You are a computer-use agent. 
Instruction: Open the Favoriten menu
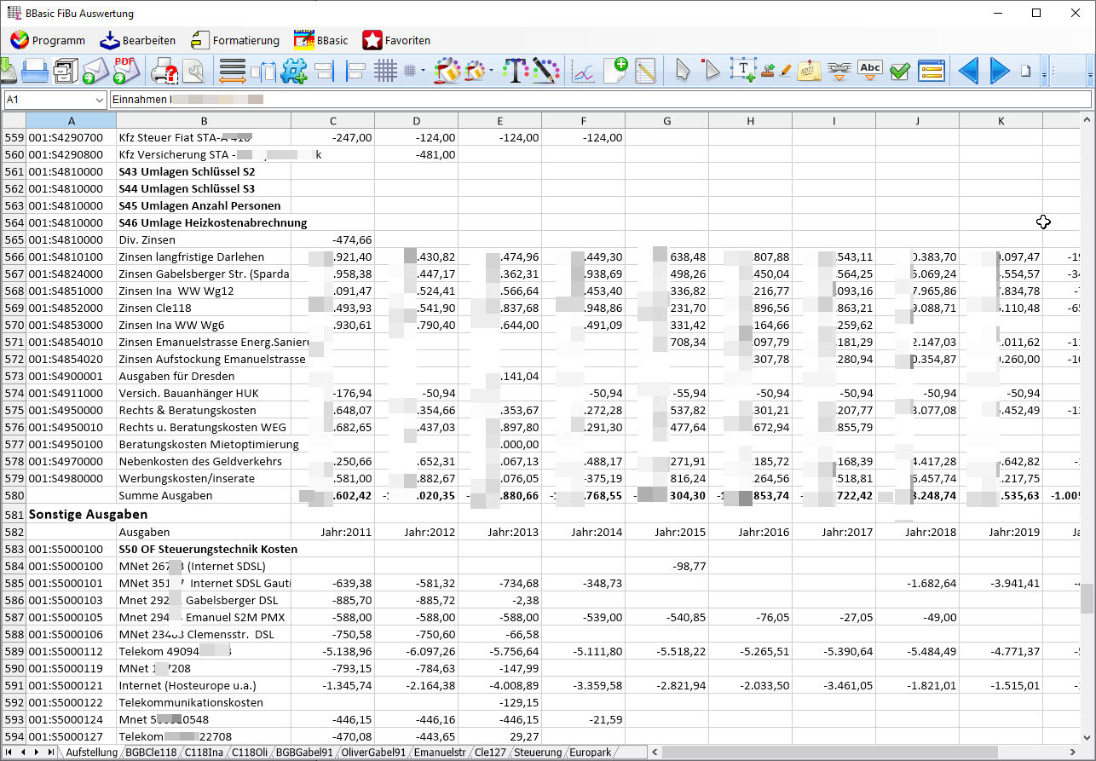396,40
